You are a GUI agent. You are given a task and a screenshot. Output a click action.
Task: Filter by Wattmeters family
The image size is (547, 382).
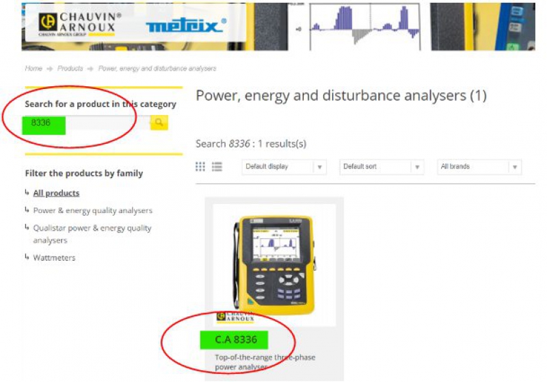click(54, 257)
